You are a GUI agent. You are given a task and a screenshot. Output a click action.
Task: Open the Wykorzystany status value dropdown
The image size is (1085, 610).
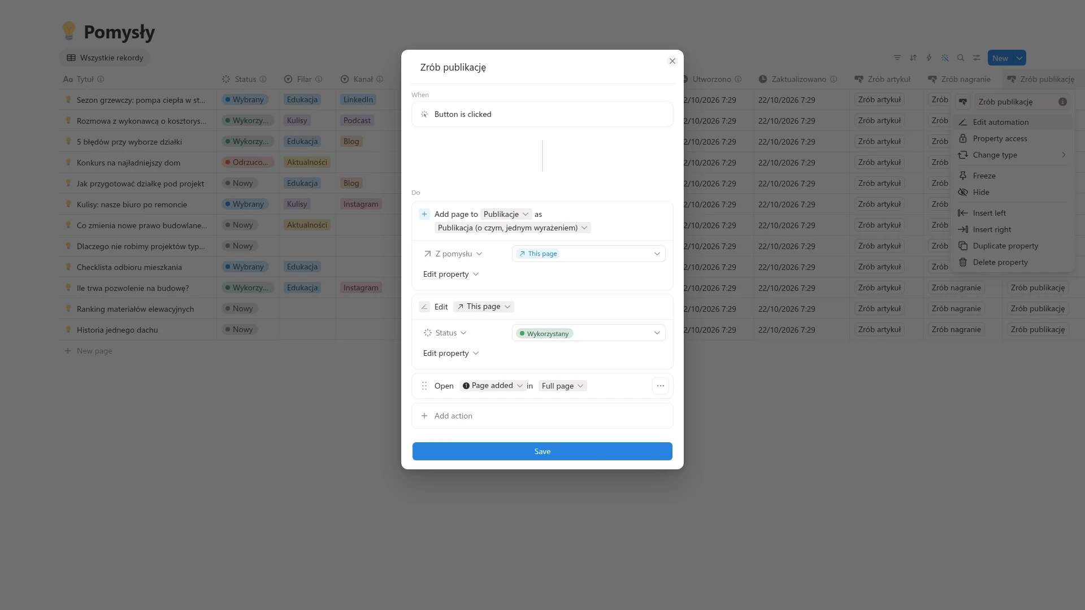pos(588,333)
